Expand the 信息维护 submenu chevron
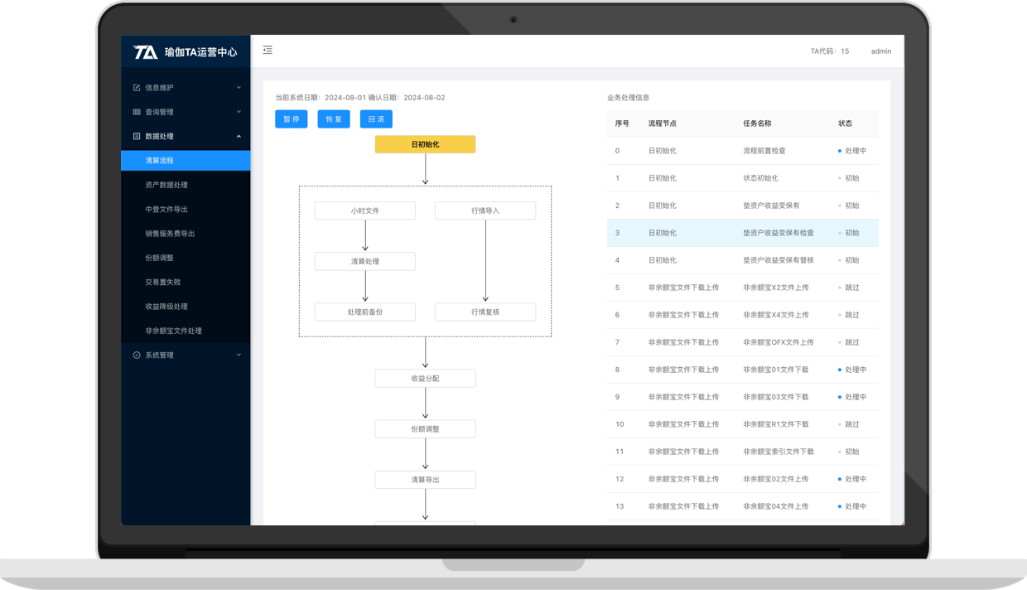Image resolution: width=1027 pixels, height=590 pixels. click(x=239, y=88)
